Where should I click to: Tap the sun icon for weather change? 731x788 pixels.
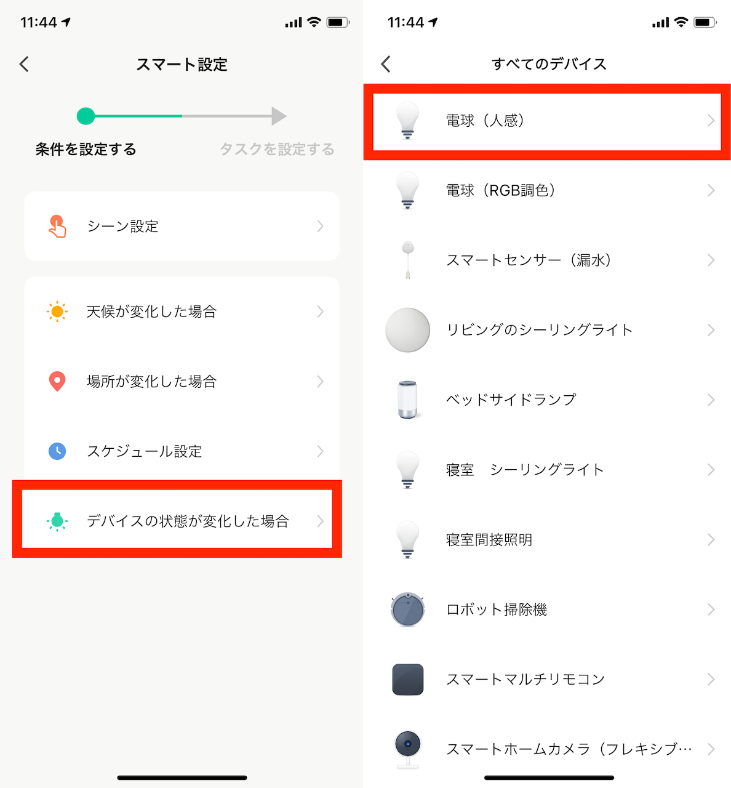tap(57, 312)
